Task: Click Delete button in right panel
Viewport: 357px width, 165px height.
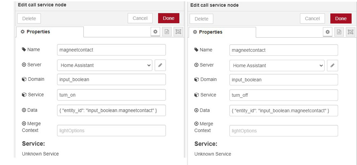Action: click(201, 19)
